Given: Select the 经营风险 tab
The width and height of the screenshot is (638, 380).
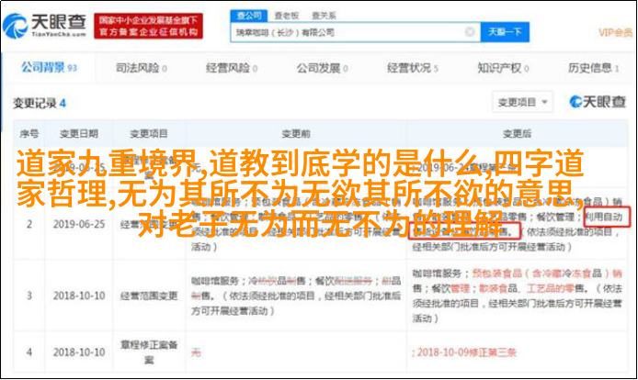Looking at the screenshot, I should coord(232,68).
